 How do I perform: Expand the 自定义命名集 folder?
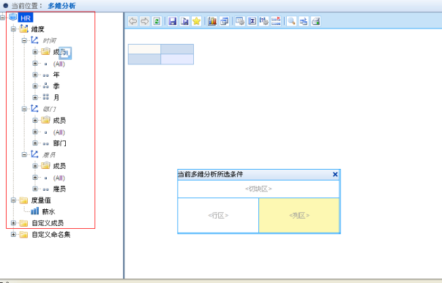pos(13,234)
